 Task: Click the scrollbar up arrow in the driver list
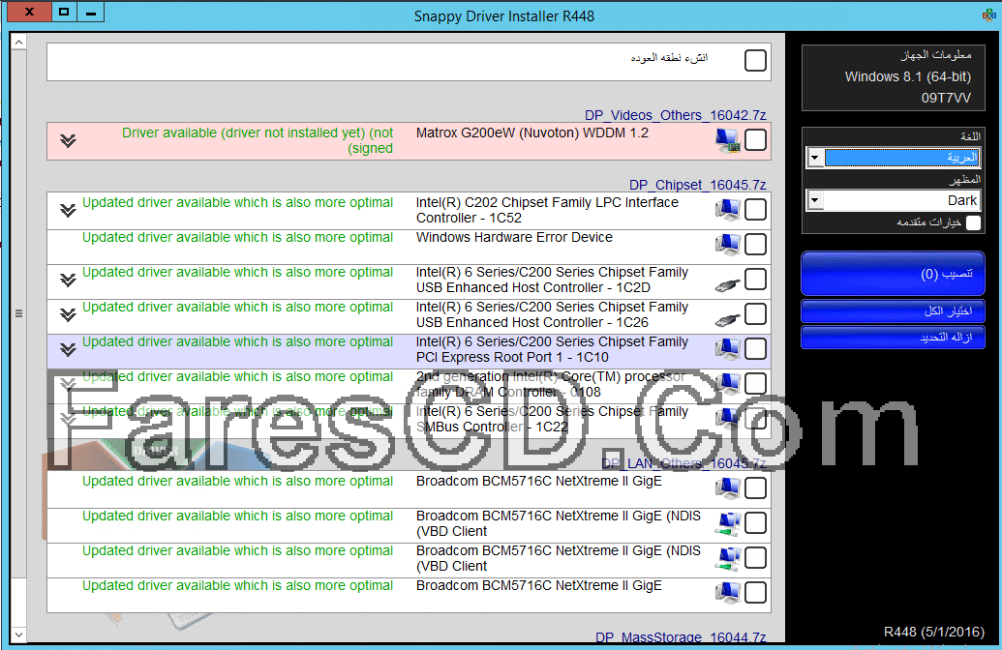point(18,43)
